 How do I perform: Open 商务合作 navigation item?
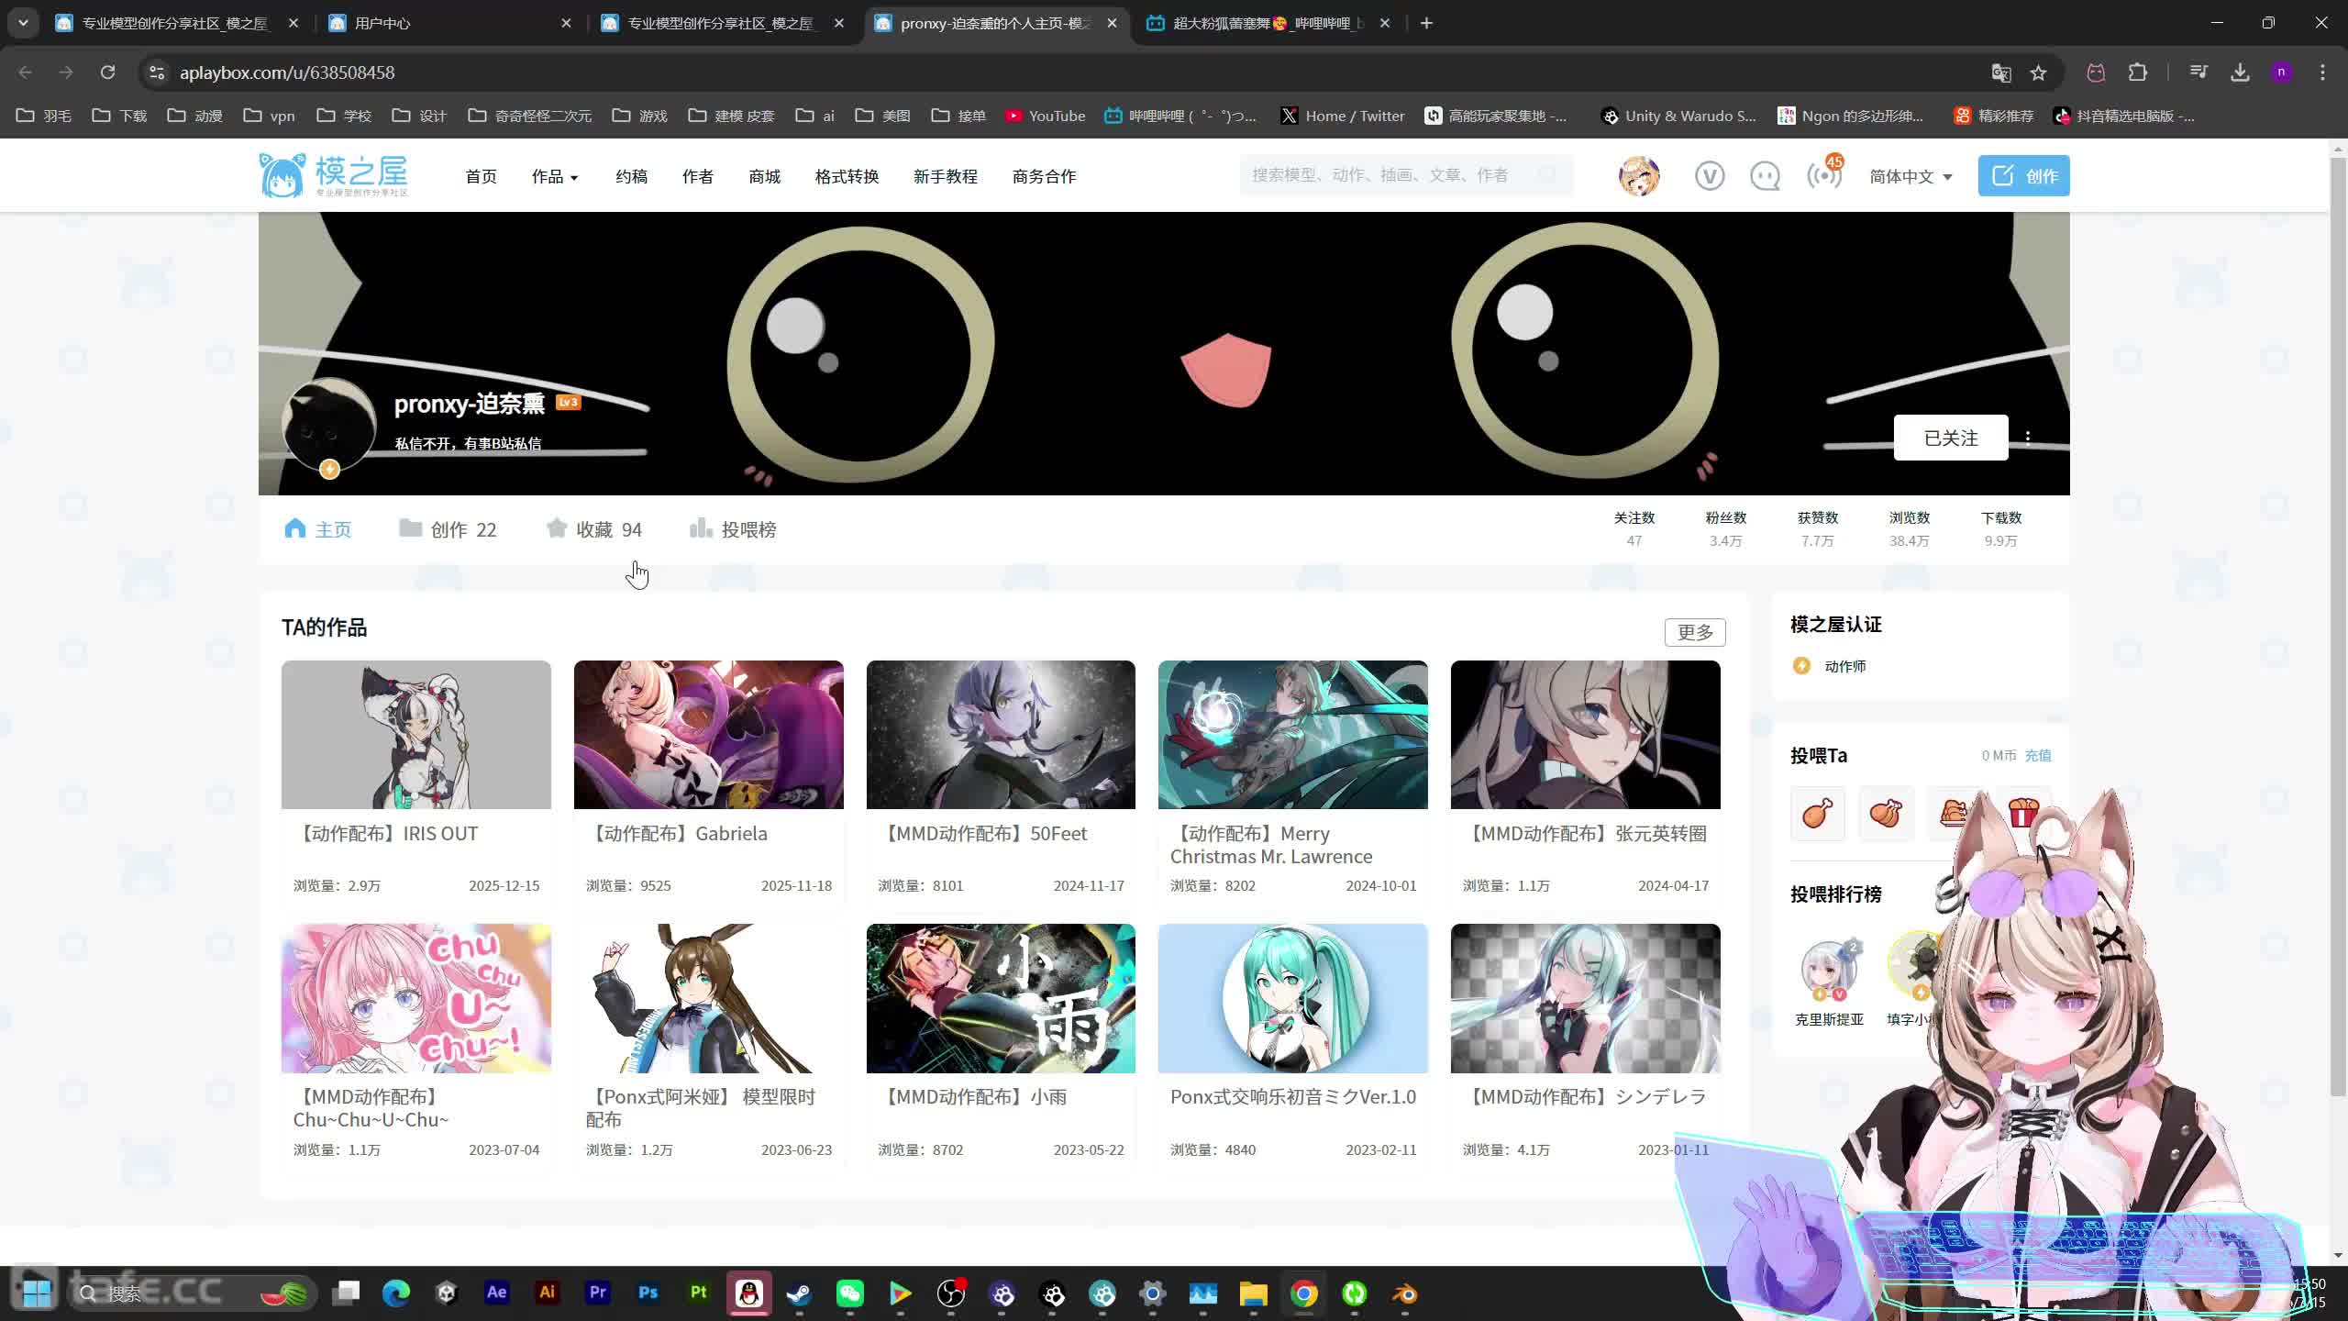[x=1044, y=176]
